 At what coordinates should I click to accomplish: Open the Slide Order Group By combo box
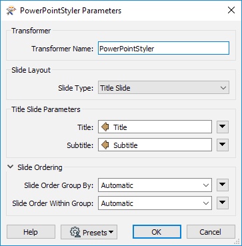click(155, 185)
